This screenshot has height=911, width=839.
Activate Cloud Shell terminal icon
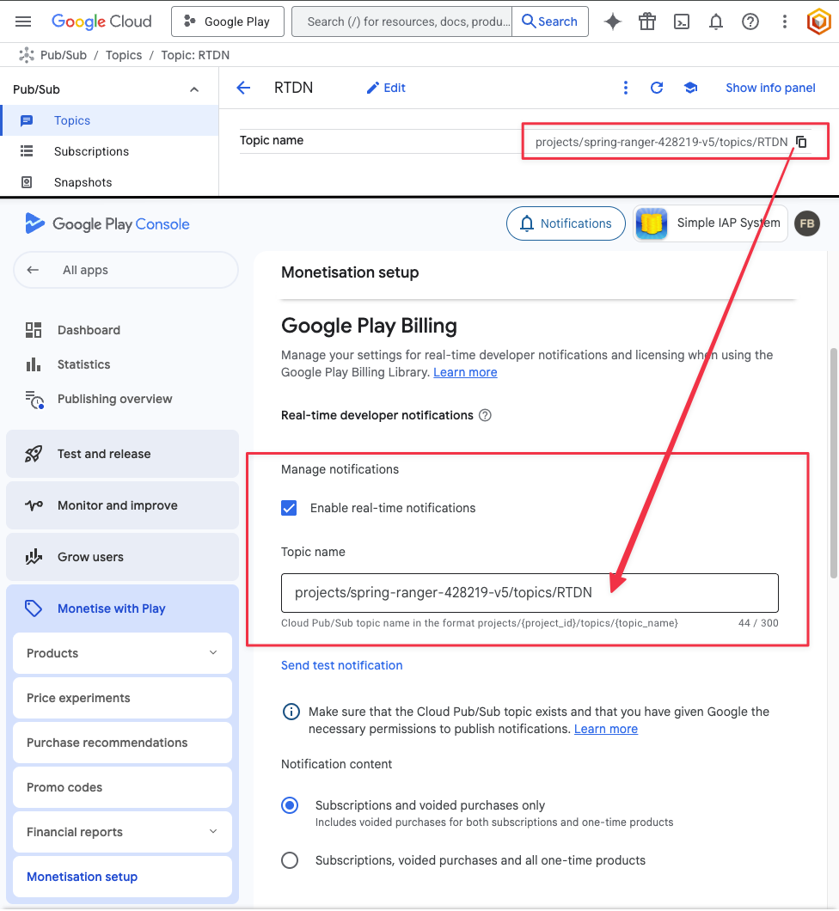tap(682, 21)
